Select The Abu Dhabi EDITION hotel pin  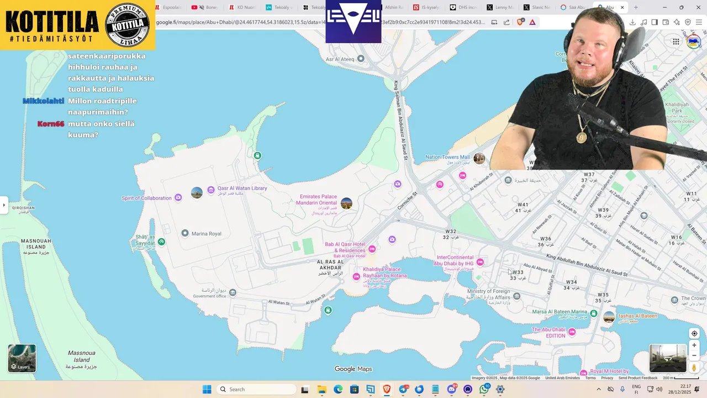572,332
